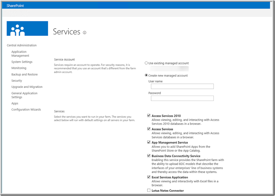The width and height of the screenshot is (275, 196).
Task: Open the existing managed account dropdown
Action: pos(169,69)
